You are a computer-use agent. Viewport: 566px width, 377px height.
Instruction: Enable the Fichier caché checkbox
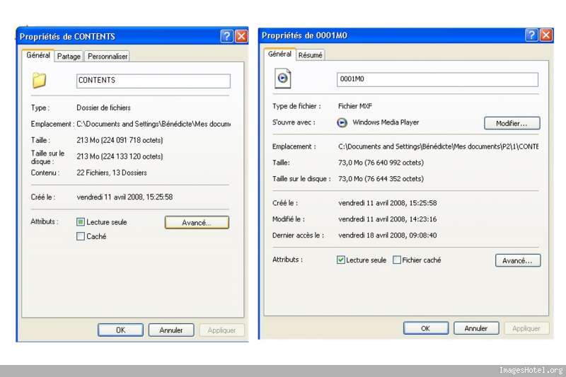coord(397,260)
